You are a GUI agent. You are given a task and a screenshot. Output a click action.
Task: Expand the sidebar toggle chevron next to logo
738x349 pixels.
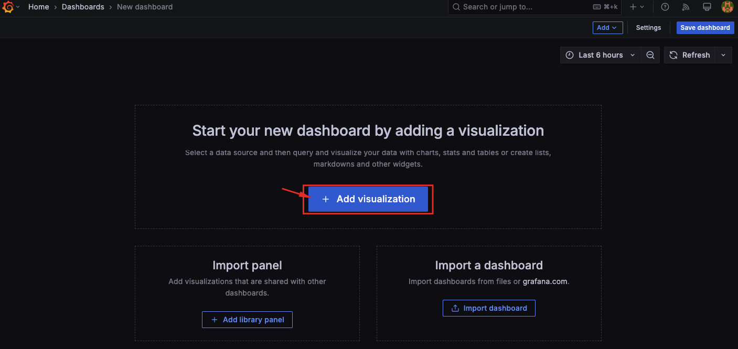[18, 7]
